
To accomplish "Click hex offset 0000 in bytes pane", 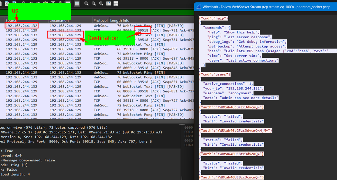I will [x=188, y=127].
